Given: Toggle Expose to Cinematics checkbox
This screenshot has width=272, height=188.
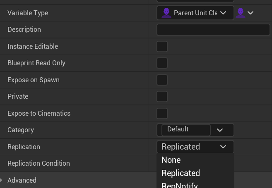Looking at the screenshot, I should (x=162, y=113).
